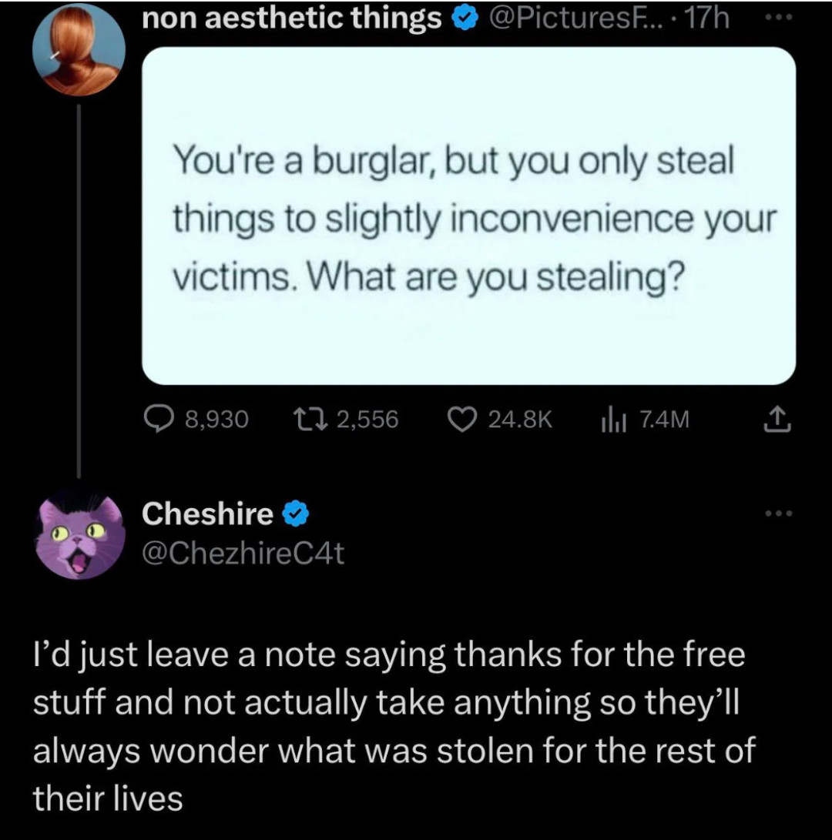Toggle like on the burglar prompt tweet
Image resolution: width=832 pixels, height=840 pixels.
462,418
